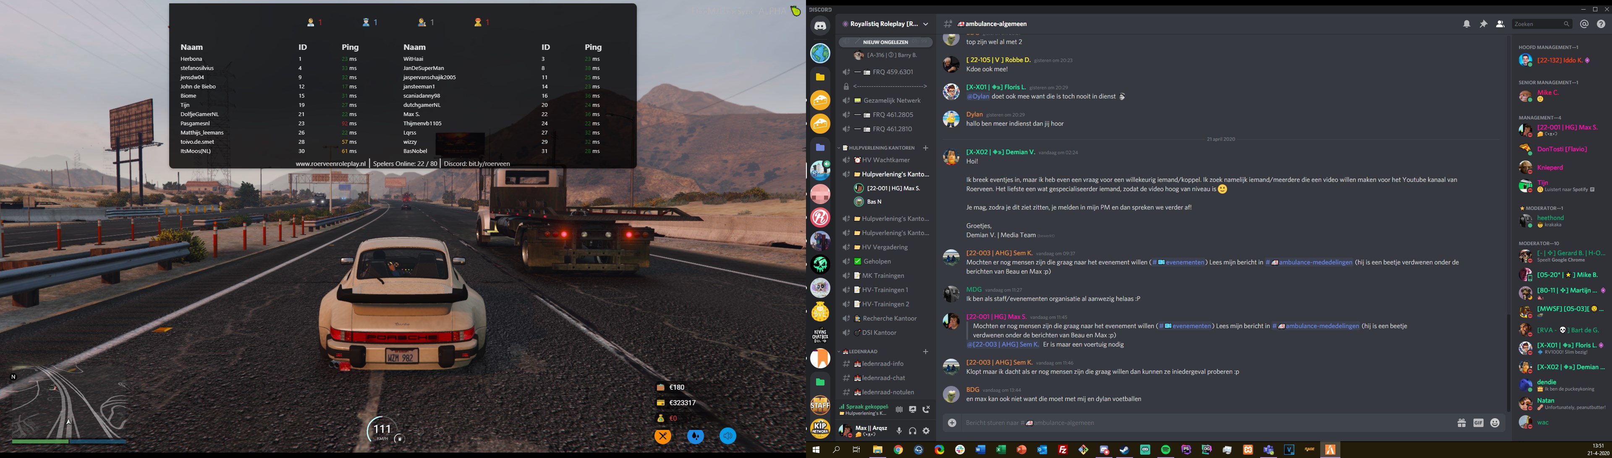The height and width of the screenshot is (458, 1612).
Task: Join the HV Wachtkamer voice channel
Action: (885, 160)
